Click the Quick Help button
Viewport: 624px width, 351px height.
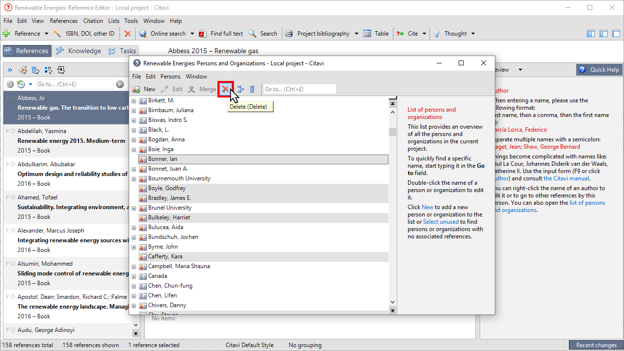(599, 70)
